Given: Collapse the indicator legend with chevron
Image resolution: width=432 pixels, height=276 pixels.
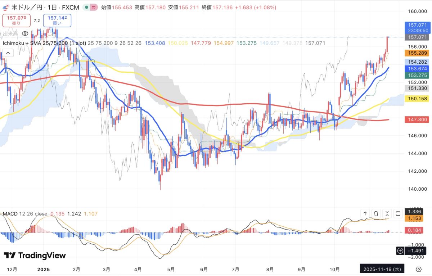Looking at the screenshot, I should 8,53.
